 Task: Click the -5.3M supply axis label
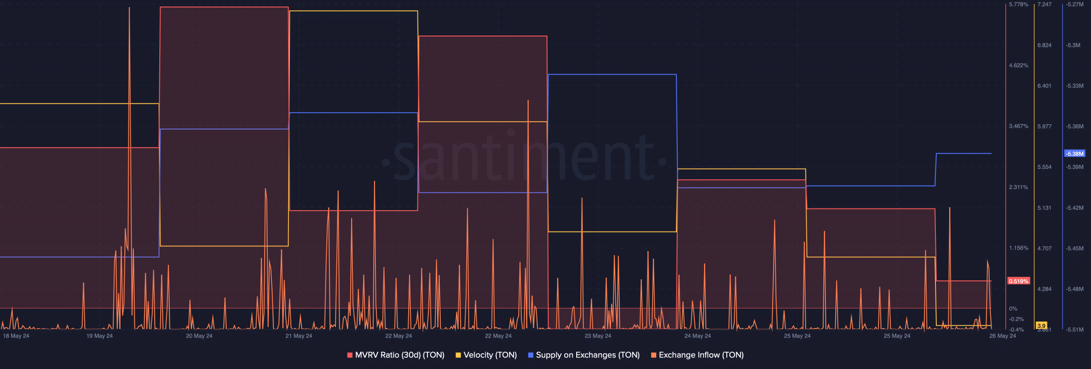coord(1073,45)
